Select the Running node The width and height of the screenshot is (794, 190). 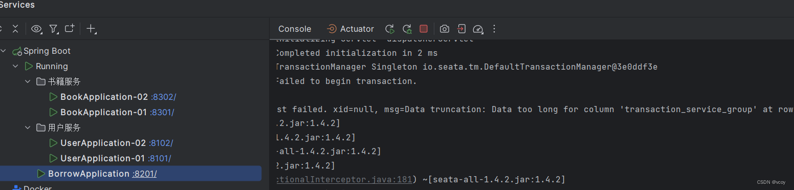52,66
